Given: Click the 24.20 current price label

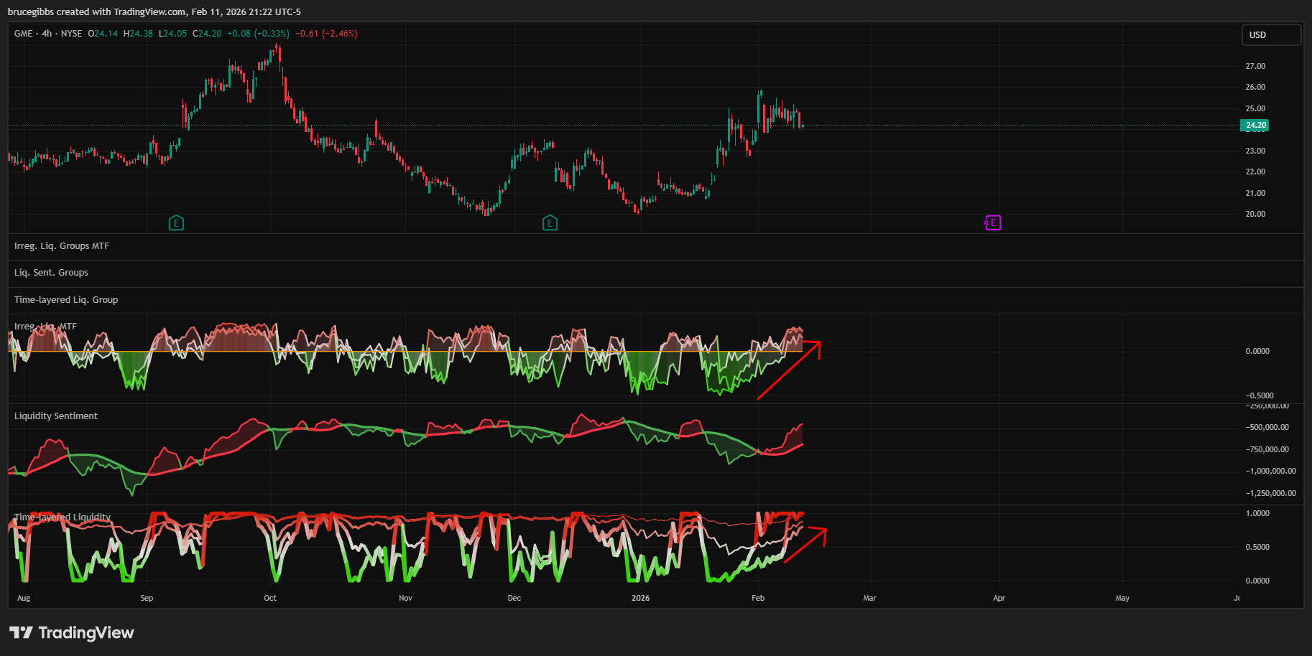Looking at the screenshot, I should click(1255, 125).
